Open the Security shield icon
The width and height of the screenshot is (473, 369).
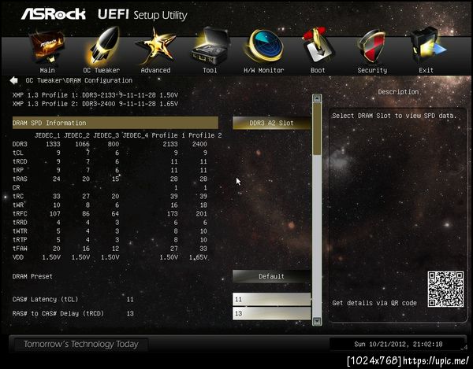(x=371, y=46)
